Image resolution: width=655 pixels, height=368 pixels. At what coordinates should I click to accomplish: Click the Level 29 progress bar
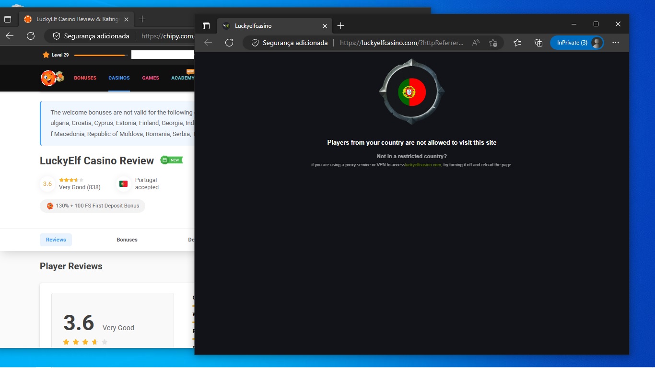[101, 55]
